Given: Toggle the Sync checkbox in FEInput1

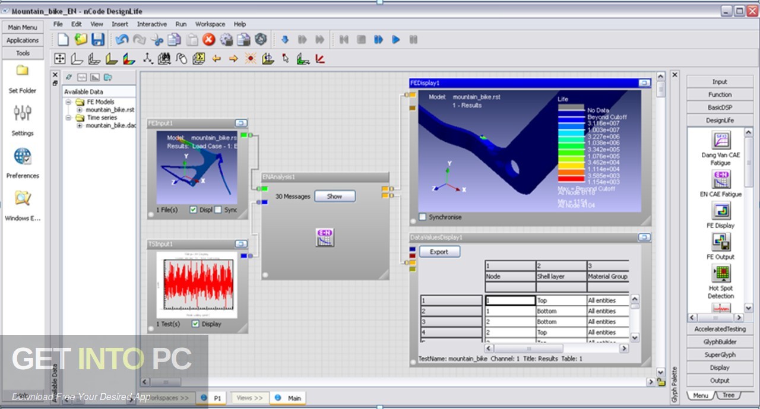Looking at the screenshot, I should [218, 210].
